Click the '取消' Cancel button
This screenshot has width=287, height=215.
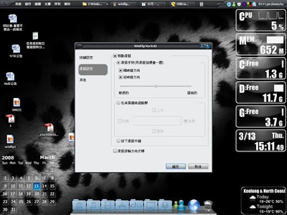(x=198, y=166)
